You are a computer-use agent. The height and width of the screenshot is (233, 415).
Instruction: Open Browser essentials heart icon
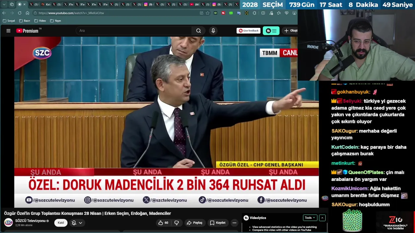pyautogui.click(x=287, y=13)
